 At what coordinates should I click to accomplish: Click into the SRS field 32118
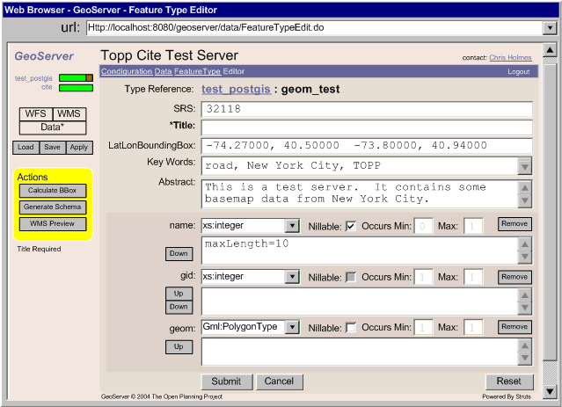click(x=367, y=109)
